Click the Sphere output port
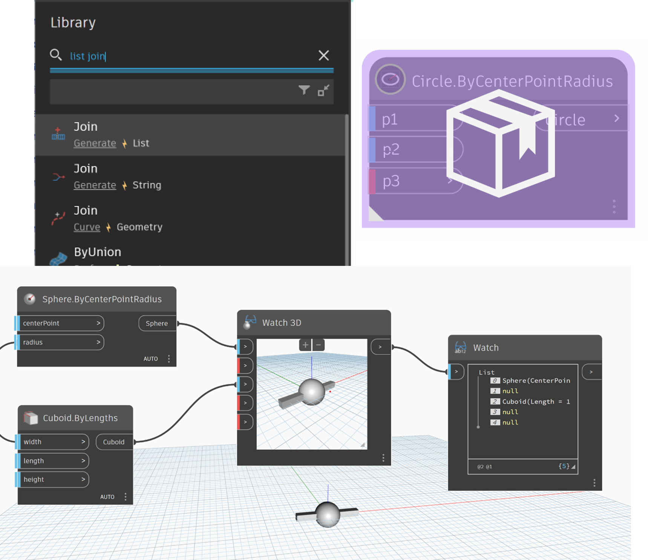 click(x=157, y=323)
